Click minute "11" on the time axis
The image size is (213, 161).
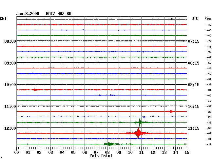pyautogui.click(x=141, y=152)
